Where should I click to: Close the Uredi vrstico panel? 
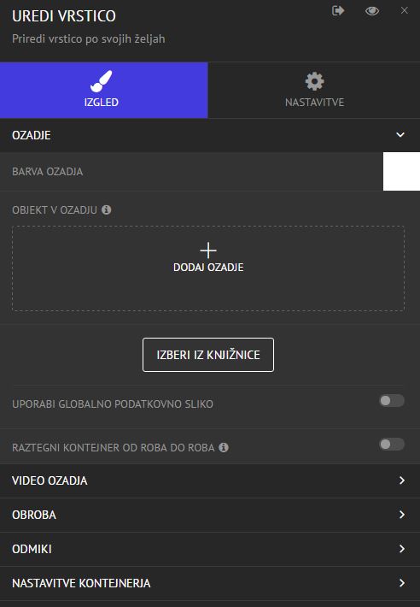click(404, 10)
